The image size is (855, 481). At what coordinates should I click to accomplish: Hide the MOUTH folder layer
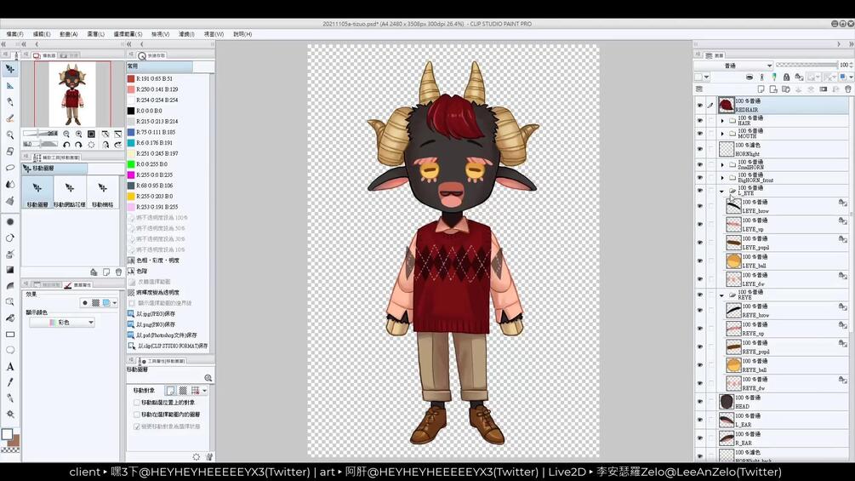(x=700, y=133)
